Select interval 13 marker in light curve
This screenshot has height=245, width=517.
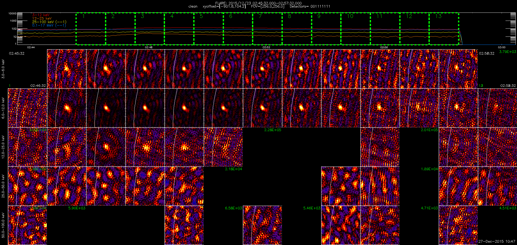[438, 16]
